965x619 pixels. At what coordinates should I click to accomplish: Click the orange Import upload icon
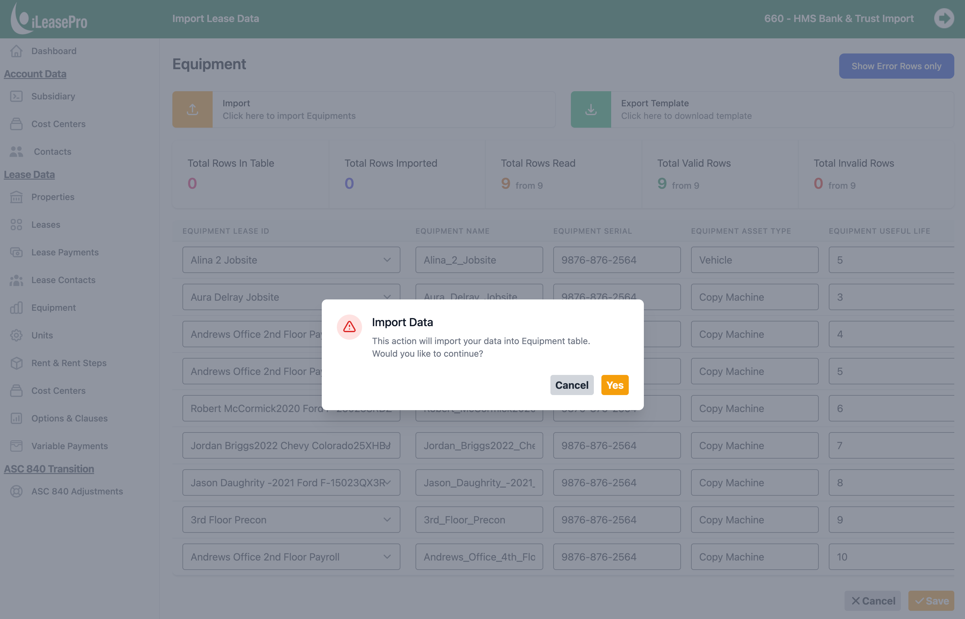(x=192, y=109)
